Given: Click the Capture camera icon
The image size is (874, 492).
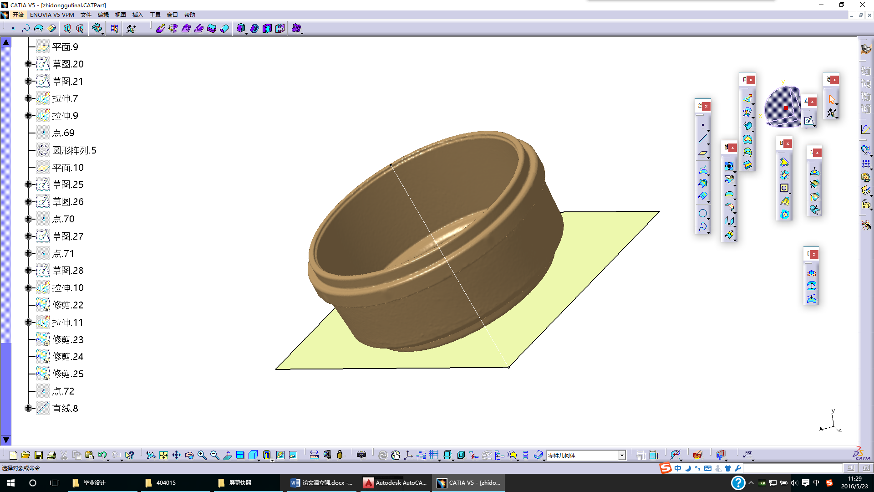Looking at the screenshot, I should (361, 455).
